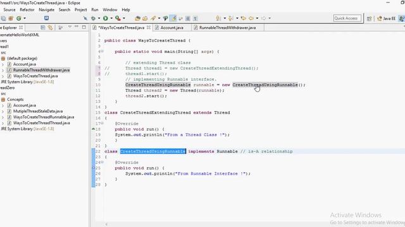
Task: Toggle Mark Occurrences highlighted icon
Action: pos(174,18)
